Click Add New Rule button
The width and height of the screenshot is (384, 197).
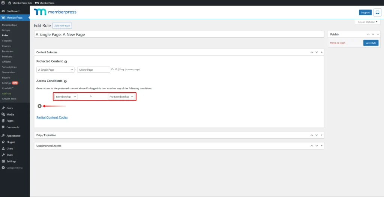pyautogui.click(x=62, y=26)
